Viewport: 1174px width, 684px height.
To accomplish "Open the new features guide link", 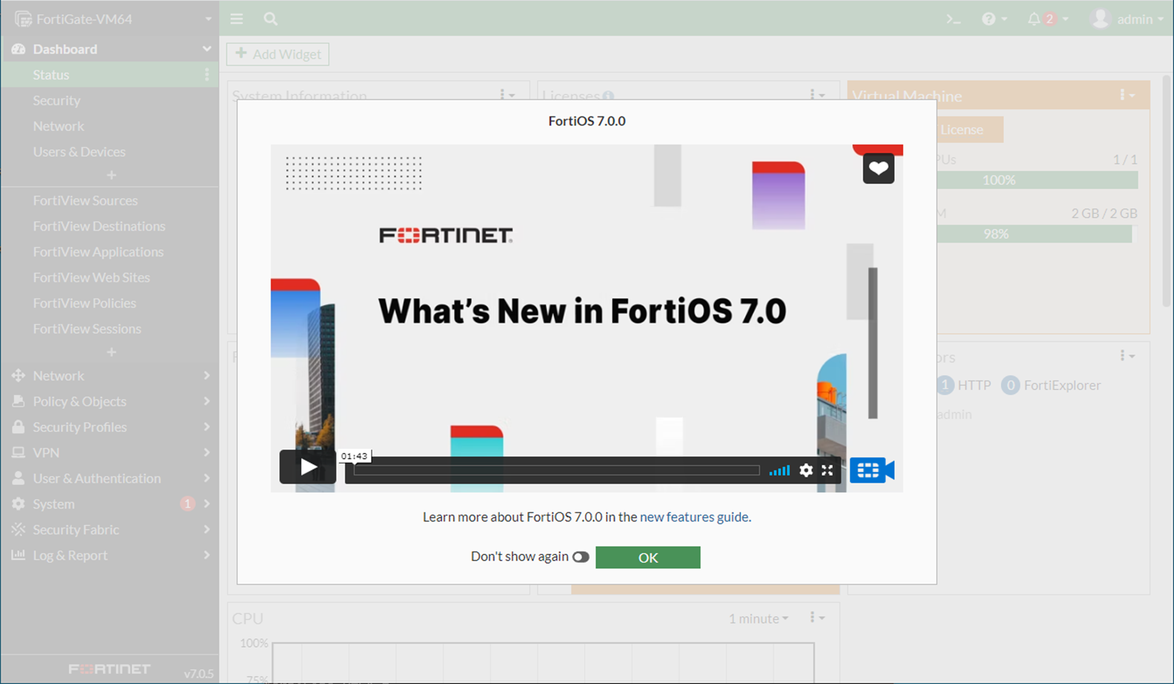I will (694, 517).
